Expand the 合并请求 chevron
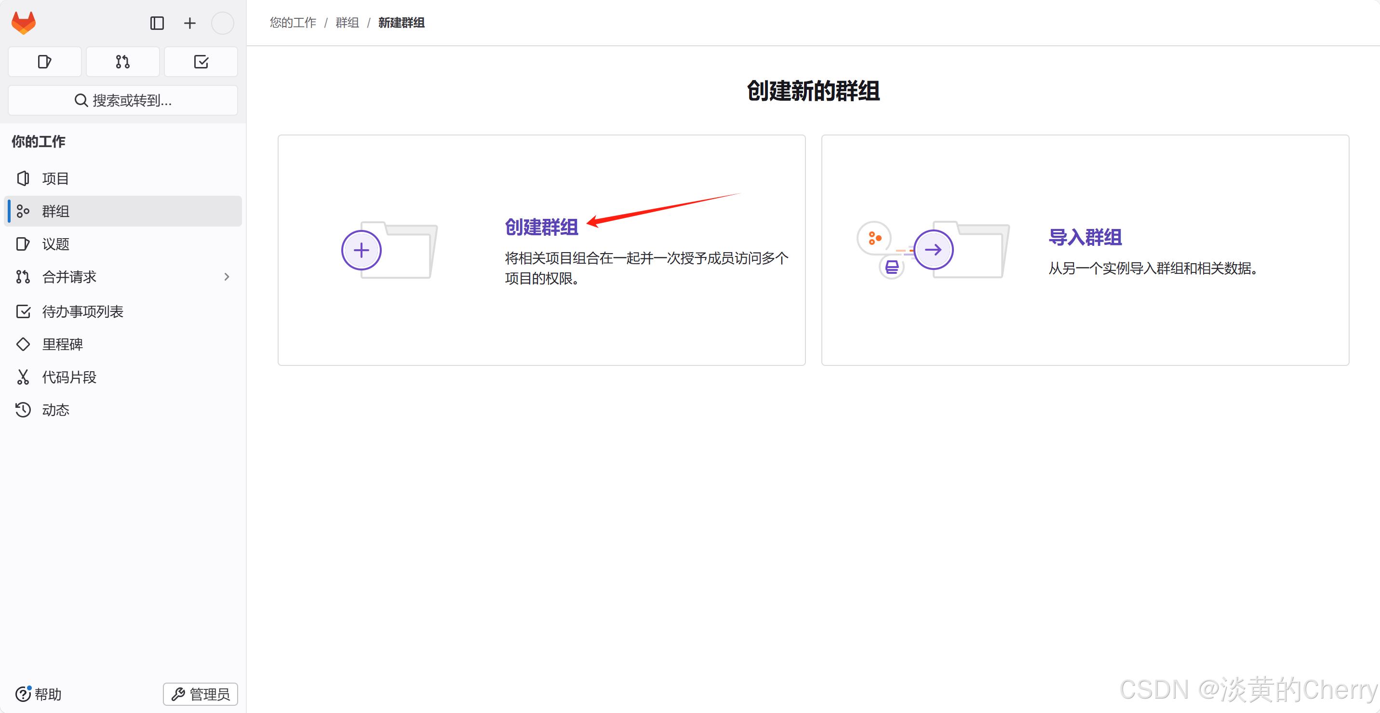Screen dimensions: 1380x713 coord(227,276)
